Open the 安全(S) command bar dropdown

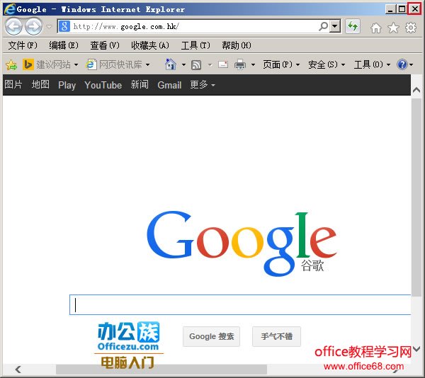[x=327, y=64]
